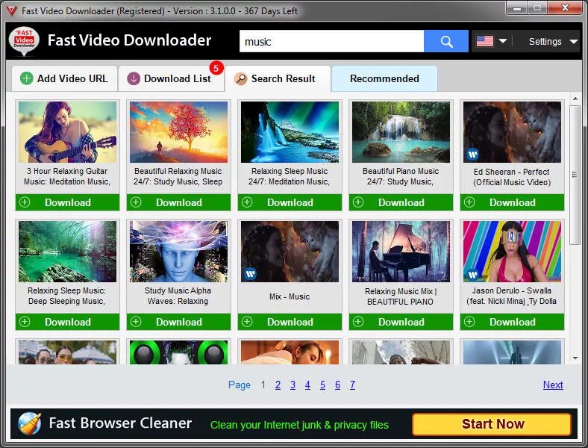Click Warner badge on Ed Sheeran thumbnail

[473, 154]
